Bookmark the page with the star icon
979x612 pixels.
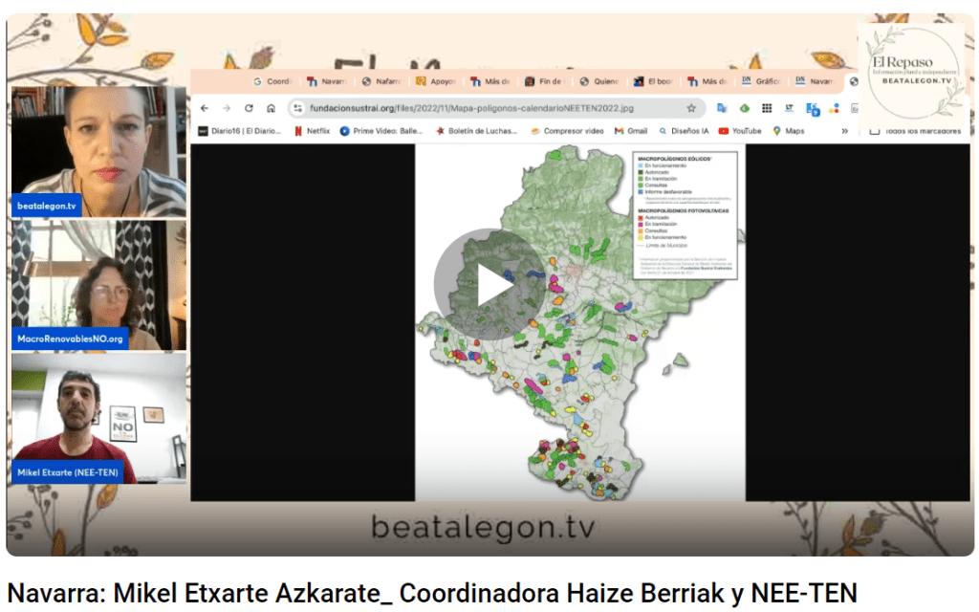tap(691, 108)
